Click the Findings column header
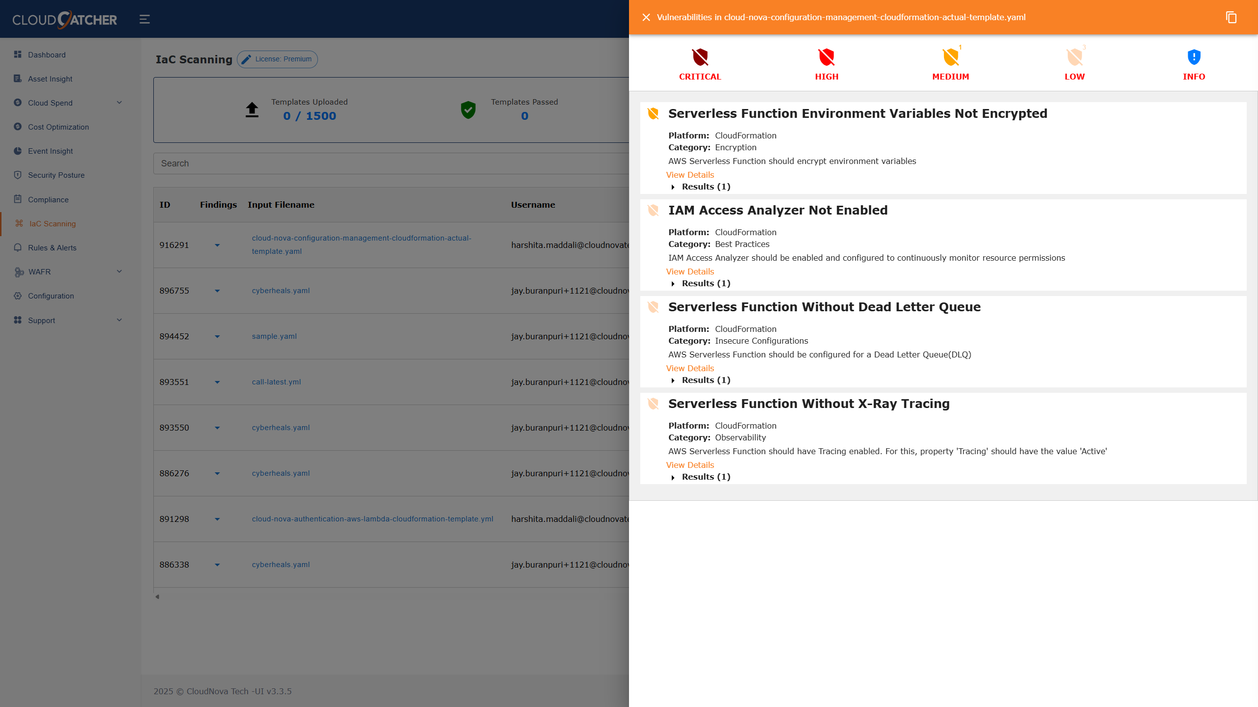 (x=218, y=205)
